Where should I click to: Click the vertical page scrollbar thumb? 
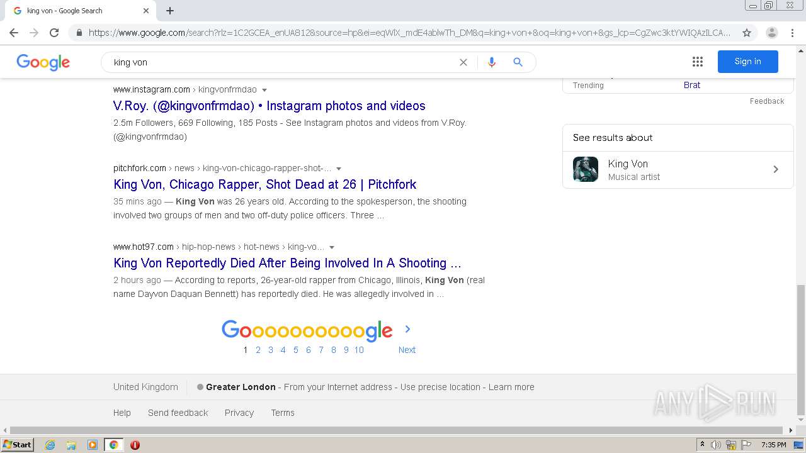click(800, 349)
